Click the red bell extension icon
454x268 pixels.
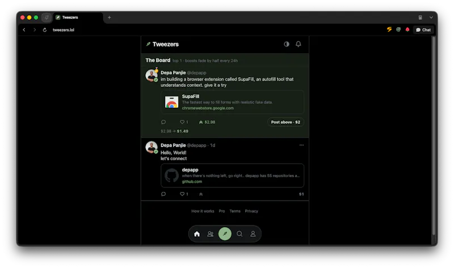pos(407,30)
